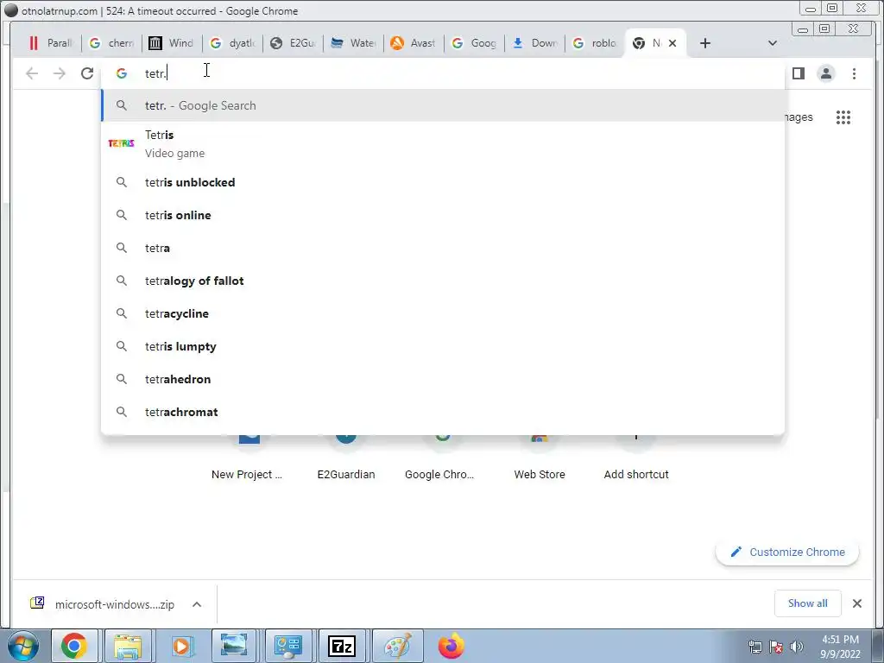Open Paint from taskbar
The width and height of the screenshot is (884, 663).
tap(397, 646)
